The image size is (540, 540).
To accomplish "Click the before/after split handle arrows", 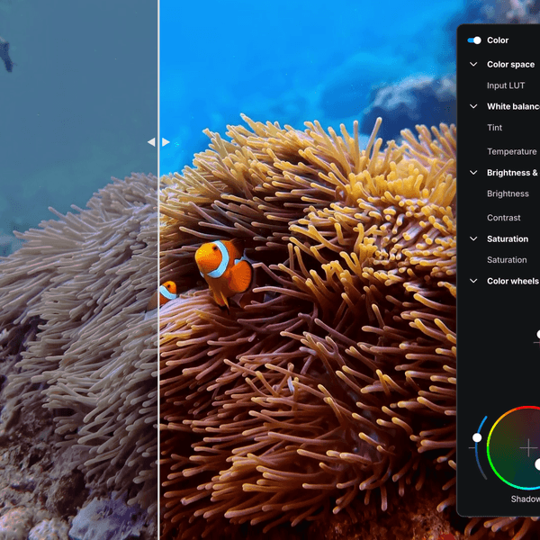I will pyautogui.click(x=158, y=142).
